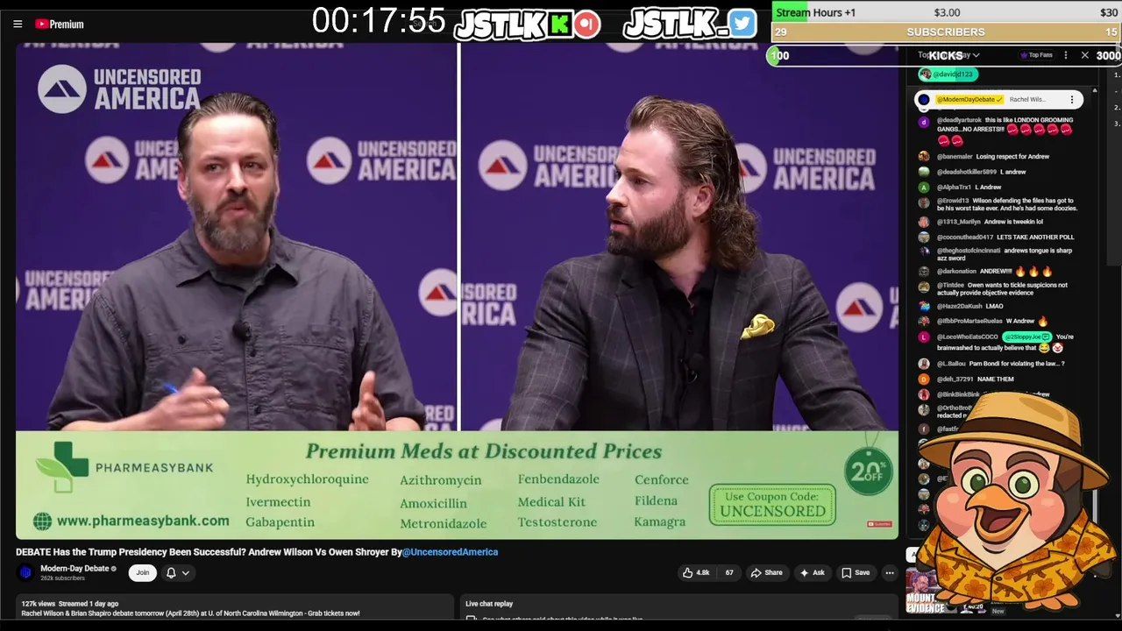1122x631 pixels.
Task: Click @deadlyarturok avatar in chat
Action: [924, 122]
